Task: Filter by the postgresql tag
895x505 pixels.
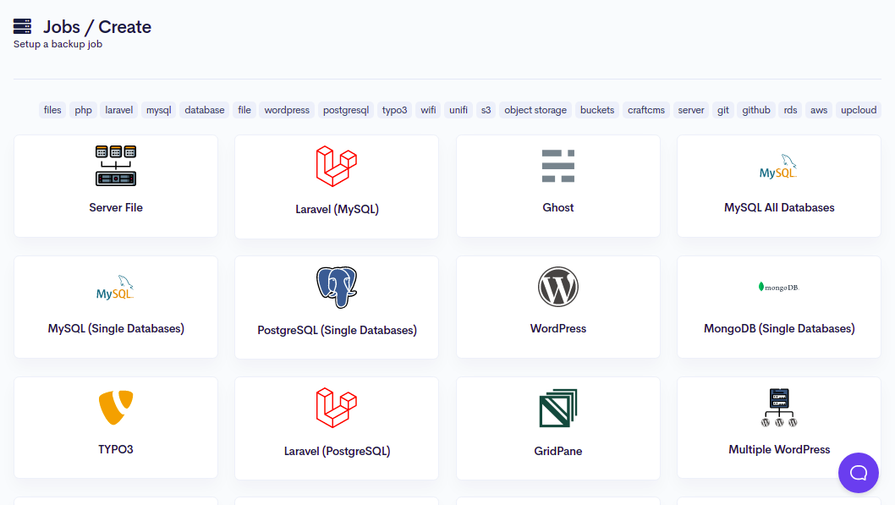Action: pos(346,110)
